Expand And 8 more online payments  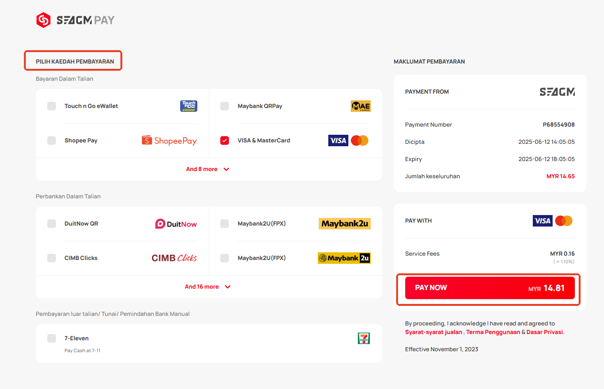(208, 169)
